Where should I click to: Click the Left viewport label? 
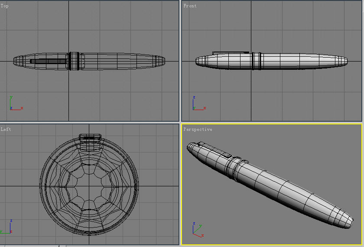6,130
